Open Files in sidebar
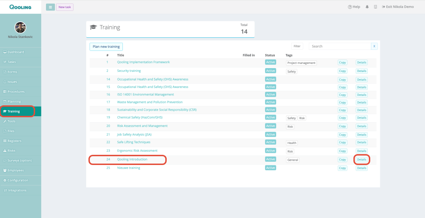Viewport: 425px width, 218px height. tap(20, 131)
